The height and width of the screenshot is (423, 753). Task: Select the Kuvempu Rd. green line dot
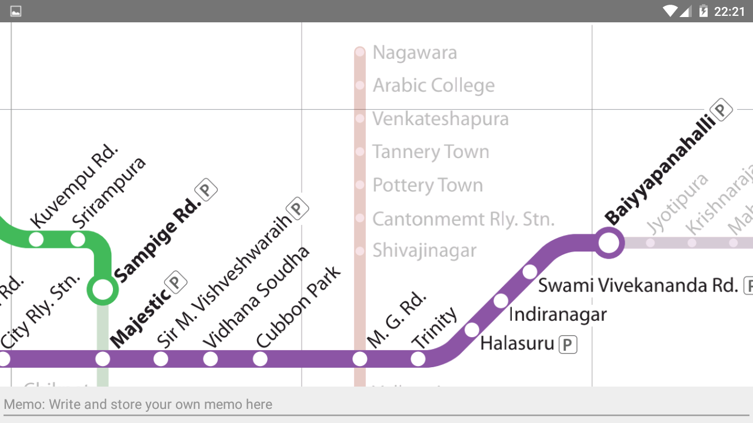pos(36,240)
